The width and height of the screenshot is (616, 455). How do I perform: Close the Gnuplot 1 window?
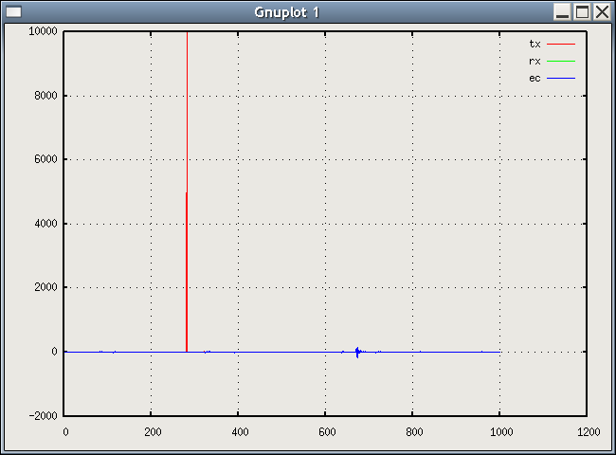602,11
